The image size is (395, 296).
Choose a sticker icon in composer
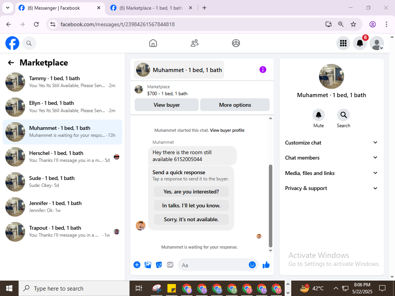pyautogui.click(x=159, y=265)
